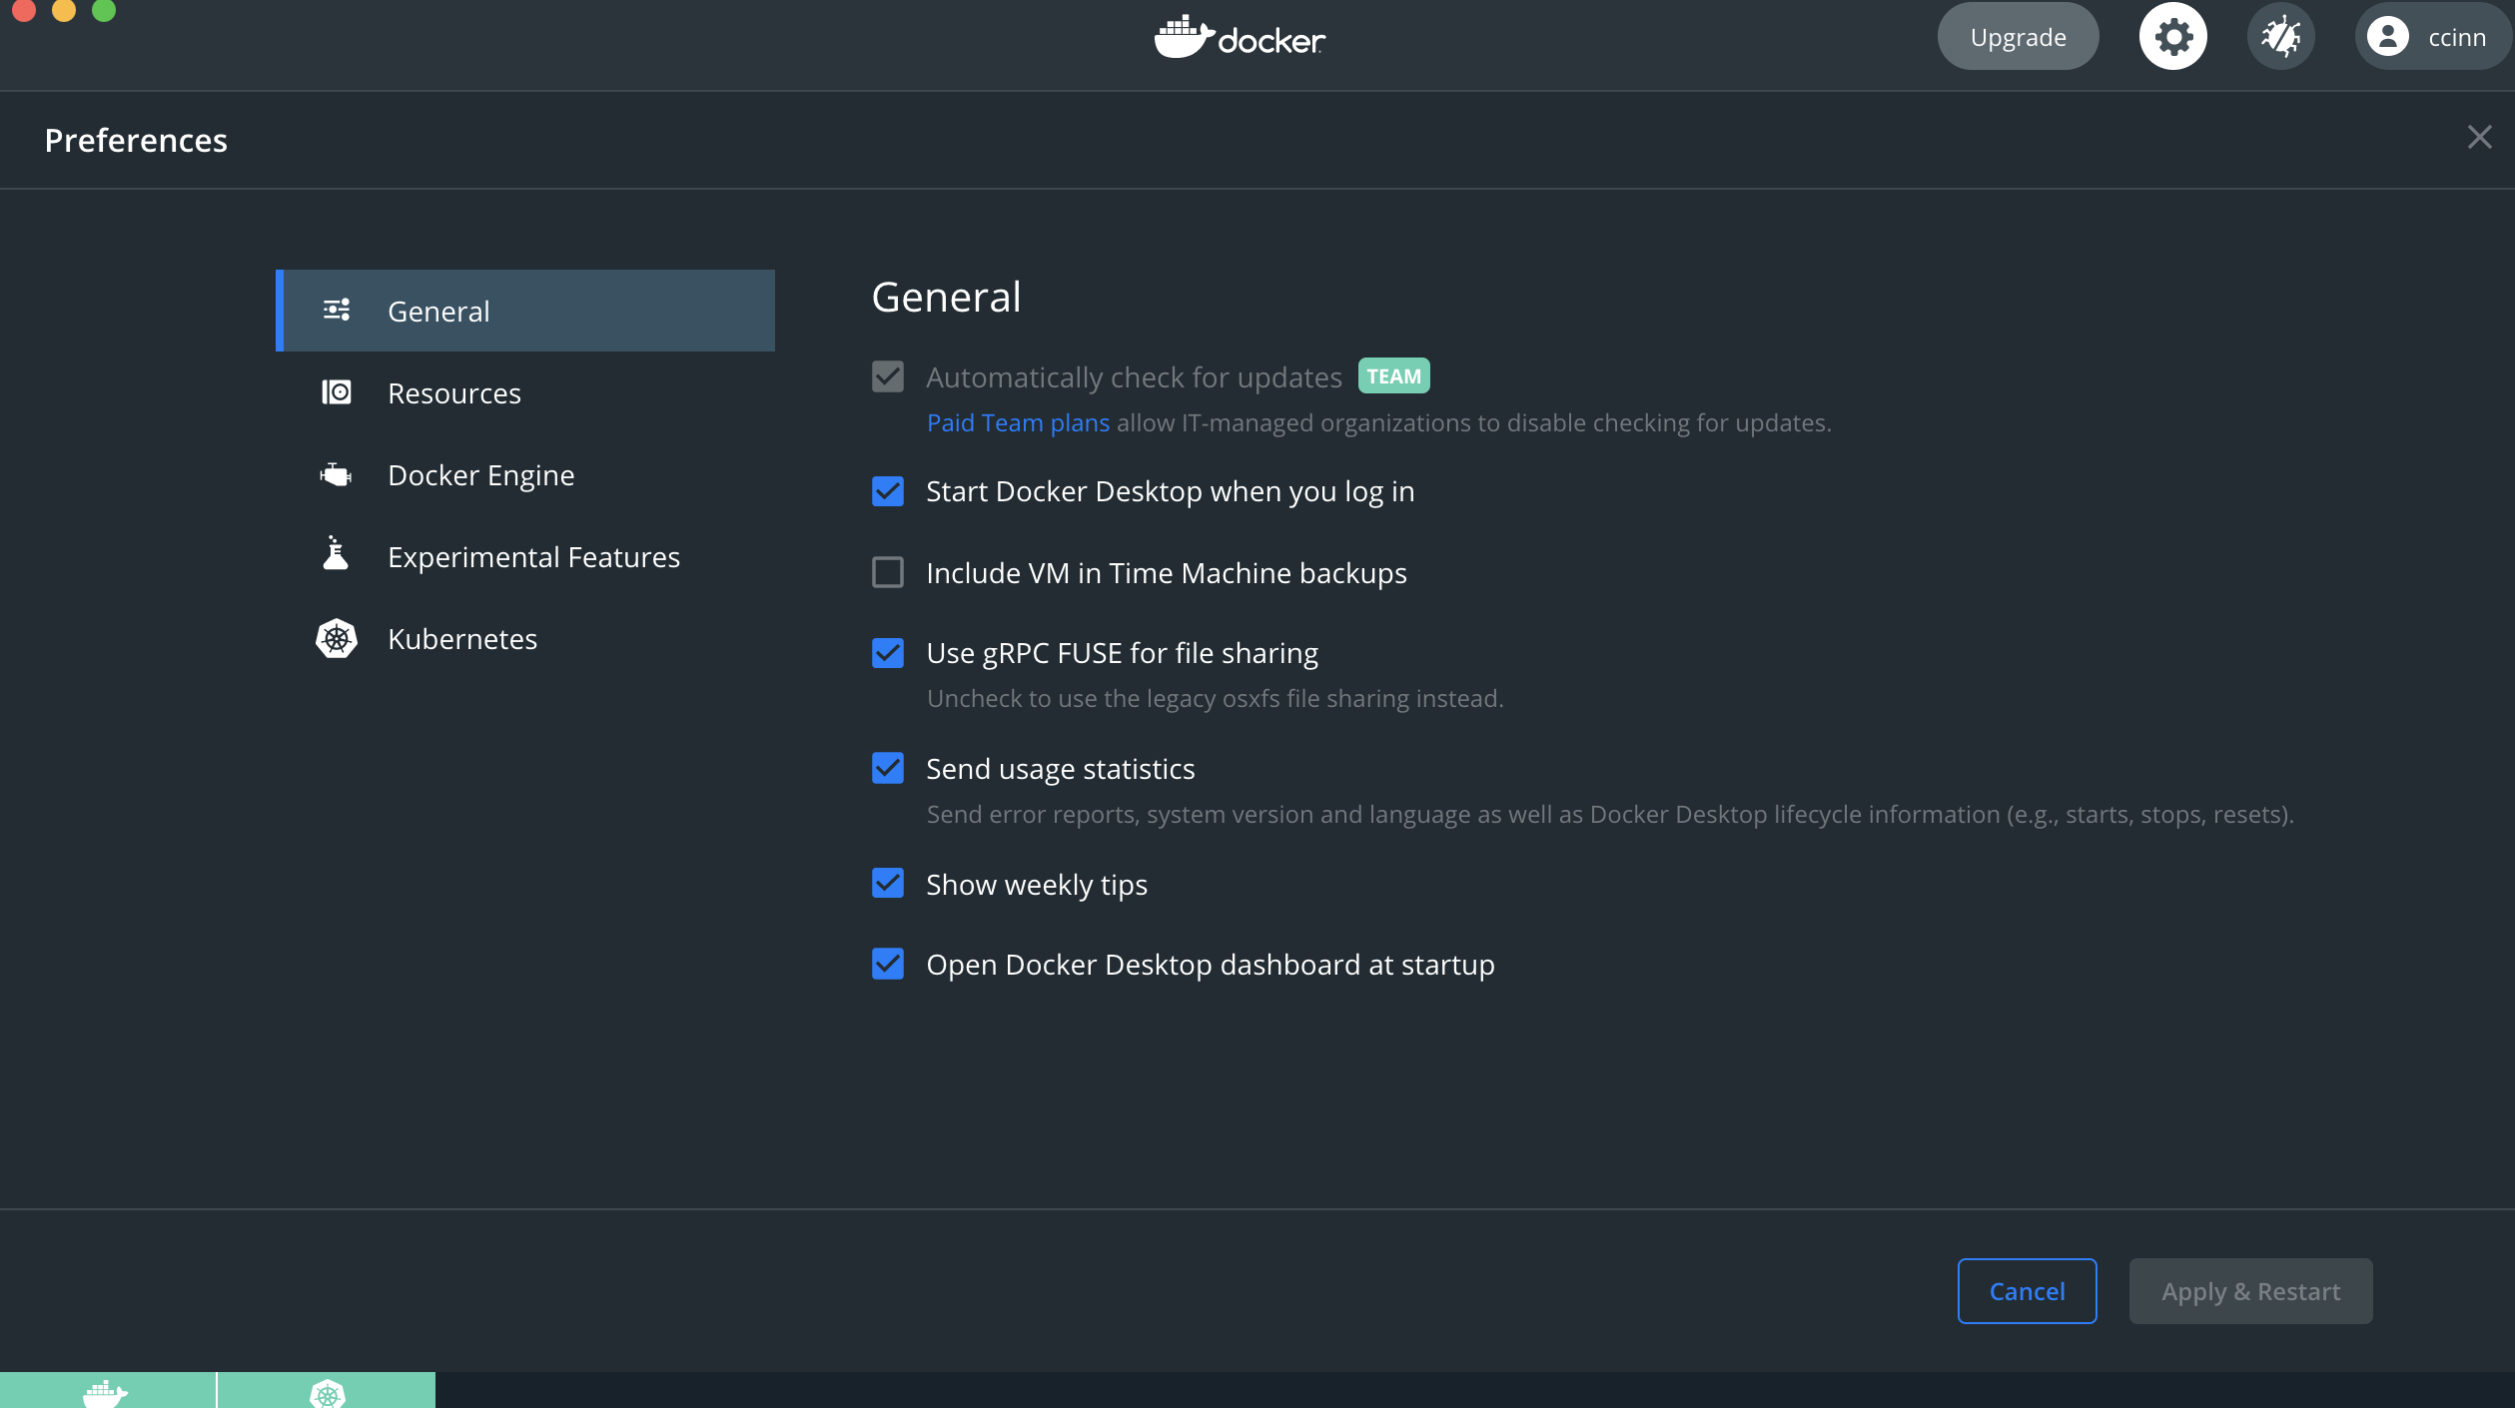Click Docker whale status icon in bottom bar

tap(106, 1392)
